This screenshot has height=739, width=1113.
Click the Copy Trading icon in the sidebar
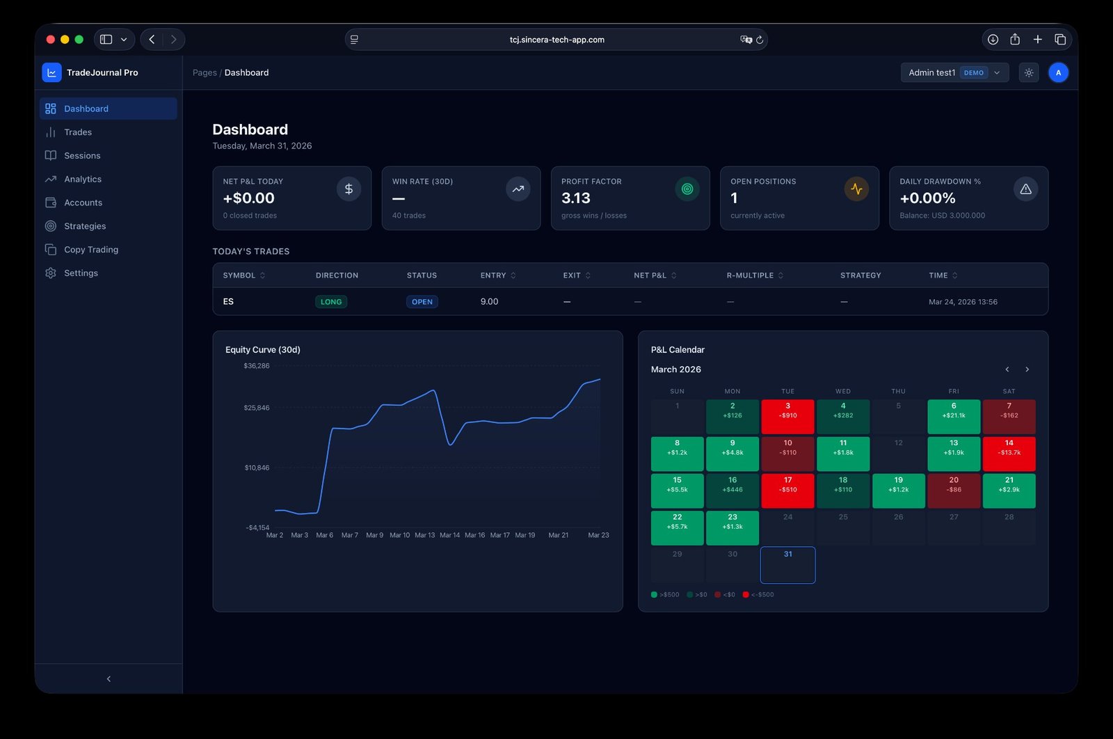pos(50,249)
